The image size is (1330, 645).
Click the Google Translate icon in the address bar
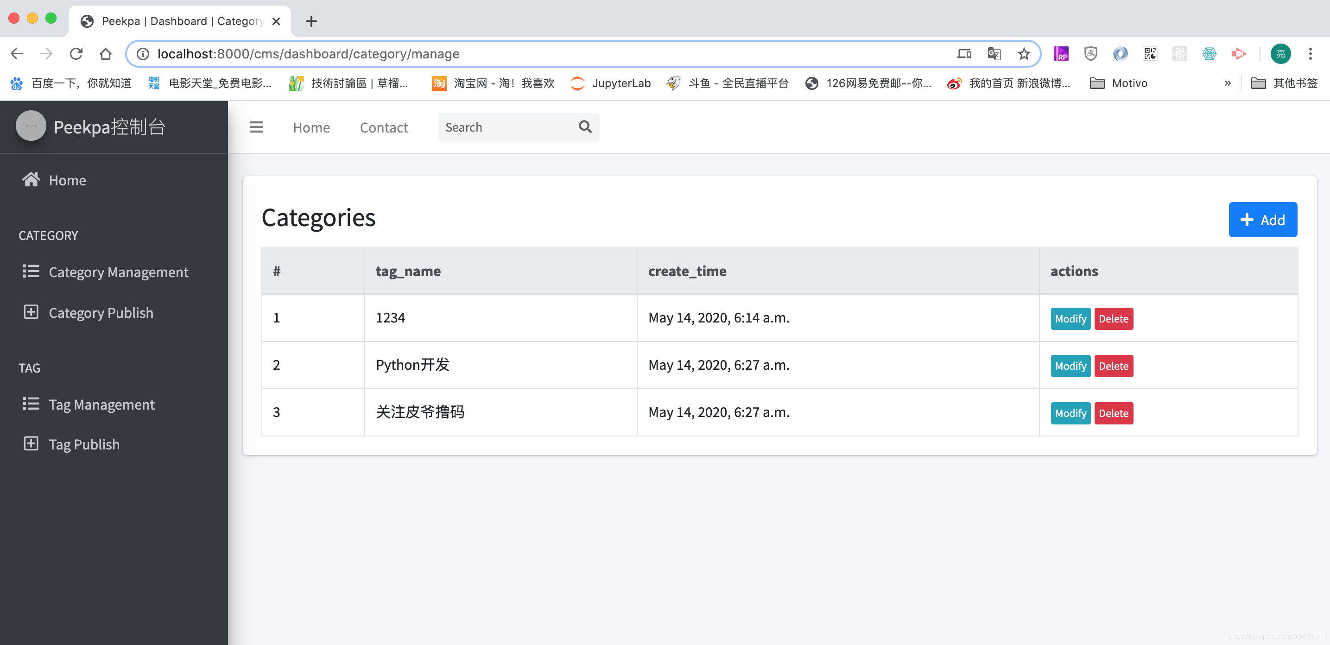point(994,54)
